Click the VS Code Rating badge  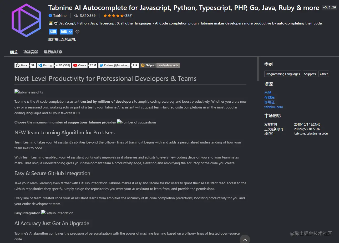click(x=45, y=65)
